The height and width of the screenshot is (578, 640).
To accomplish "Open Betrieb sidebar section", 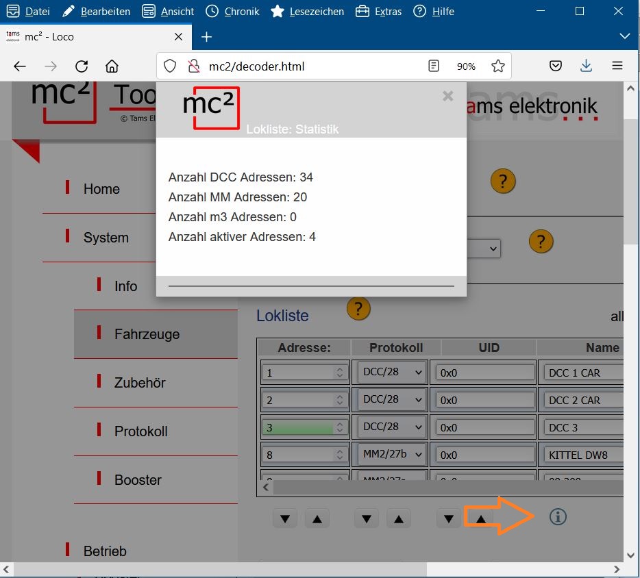I will [x=105, y=551].
